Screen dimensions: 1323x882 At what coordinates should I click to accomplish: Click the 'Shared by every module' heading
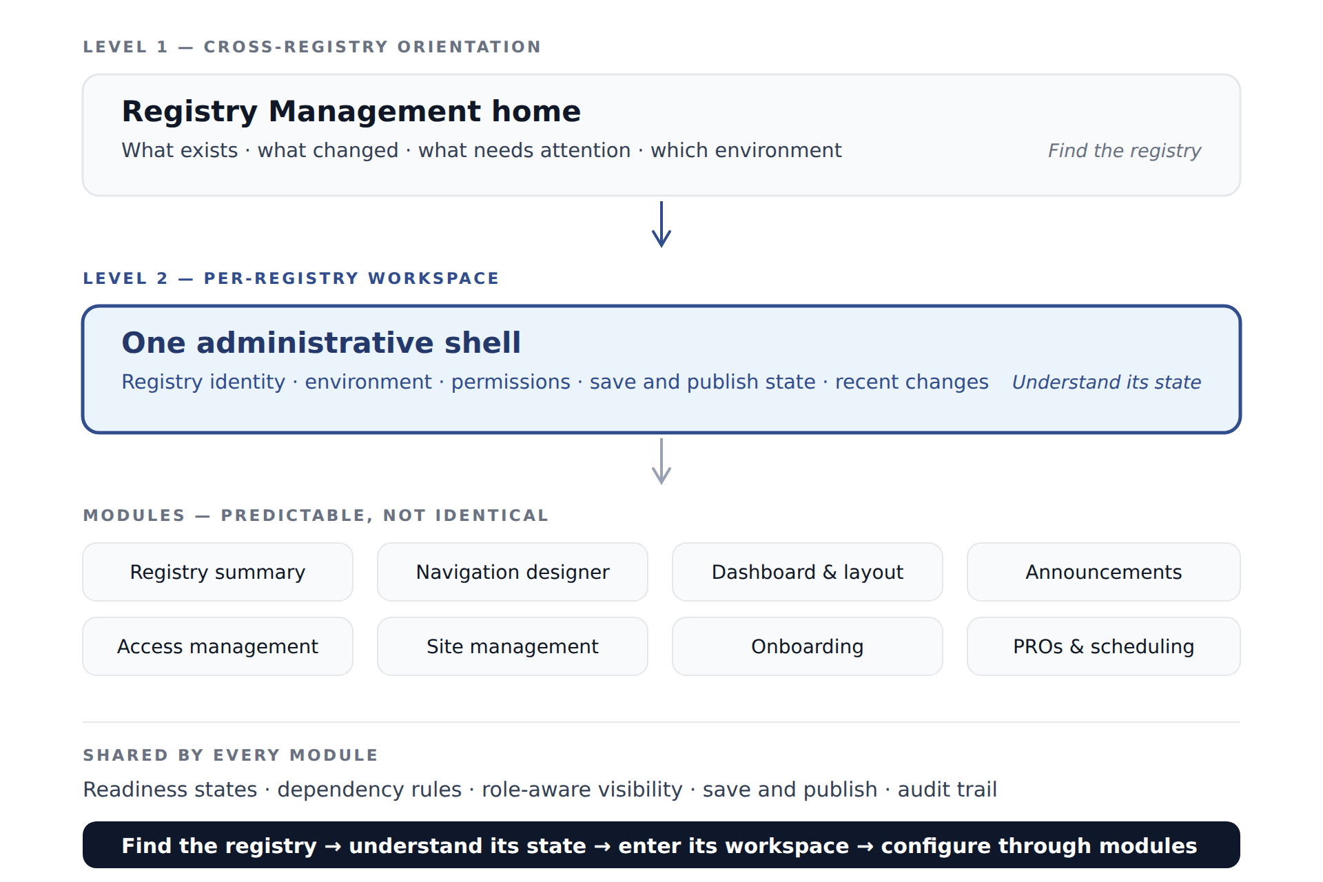[x=230, y=755]
